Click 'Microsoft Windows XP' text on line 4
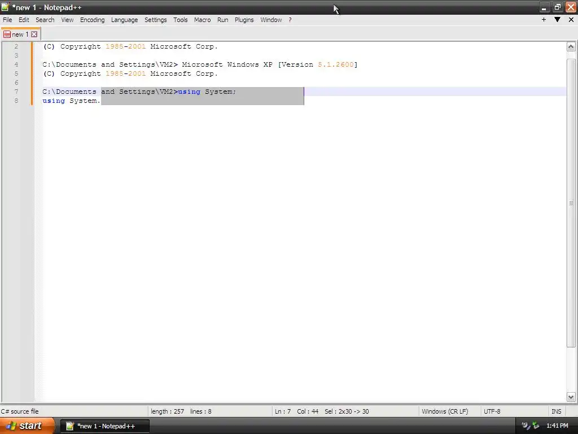This screenshot has width=578, height=434. 227,64
